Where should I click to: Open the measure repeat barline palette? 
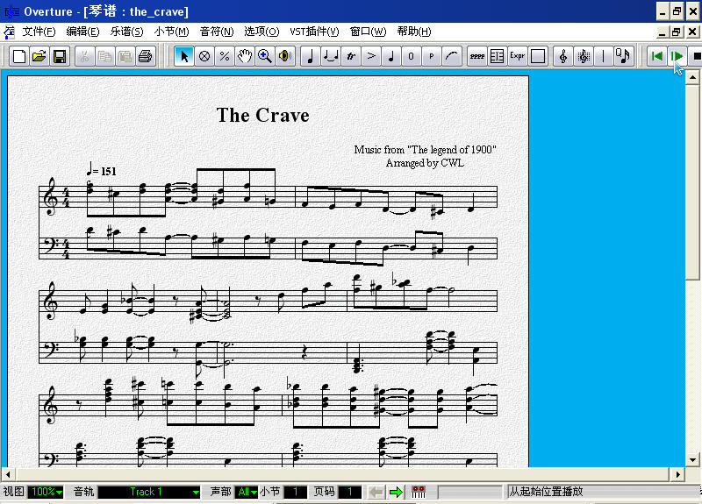tap(497, 56)
